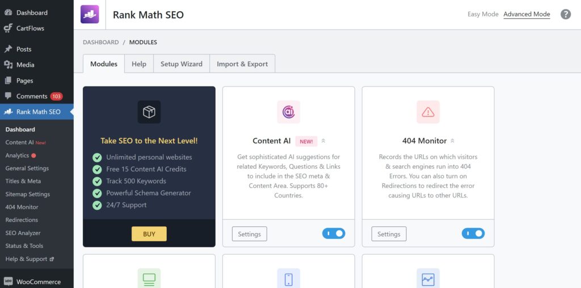Screen dimensions: 581x288
Task: Expand the 404 Monitor chevron arrows
Action: [452, 141]
